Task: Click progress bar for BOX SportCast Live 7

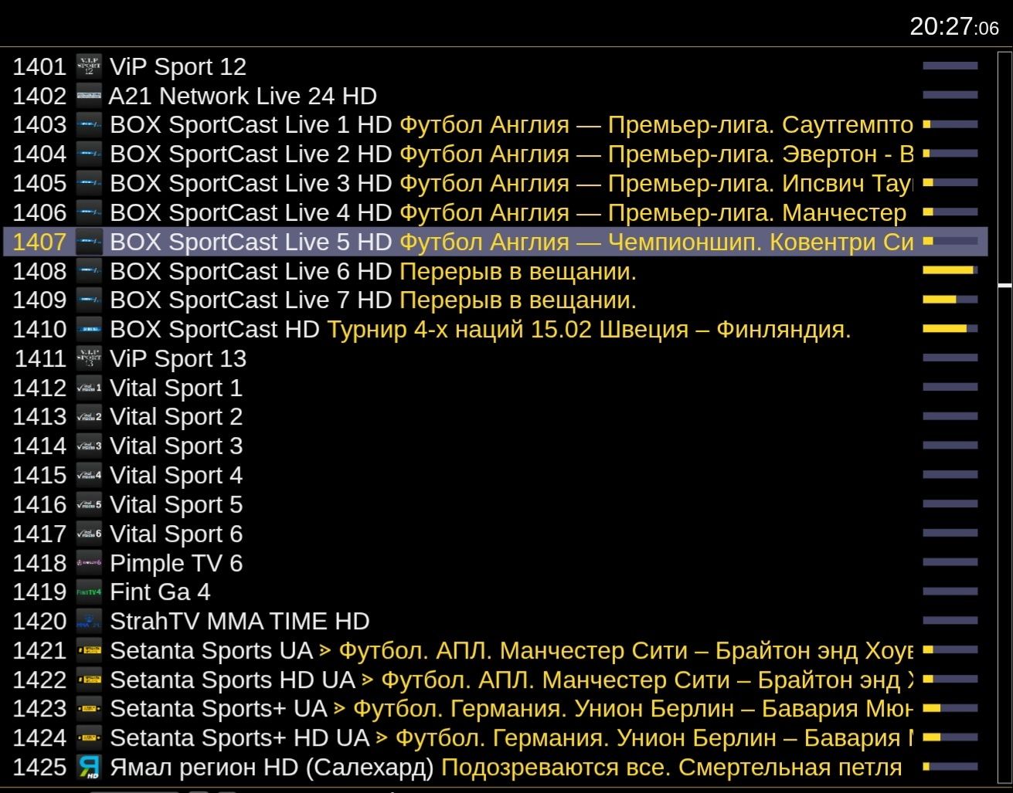Action: click(950, 300)
